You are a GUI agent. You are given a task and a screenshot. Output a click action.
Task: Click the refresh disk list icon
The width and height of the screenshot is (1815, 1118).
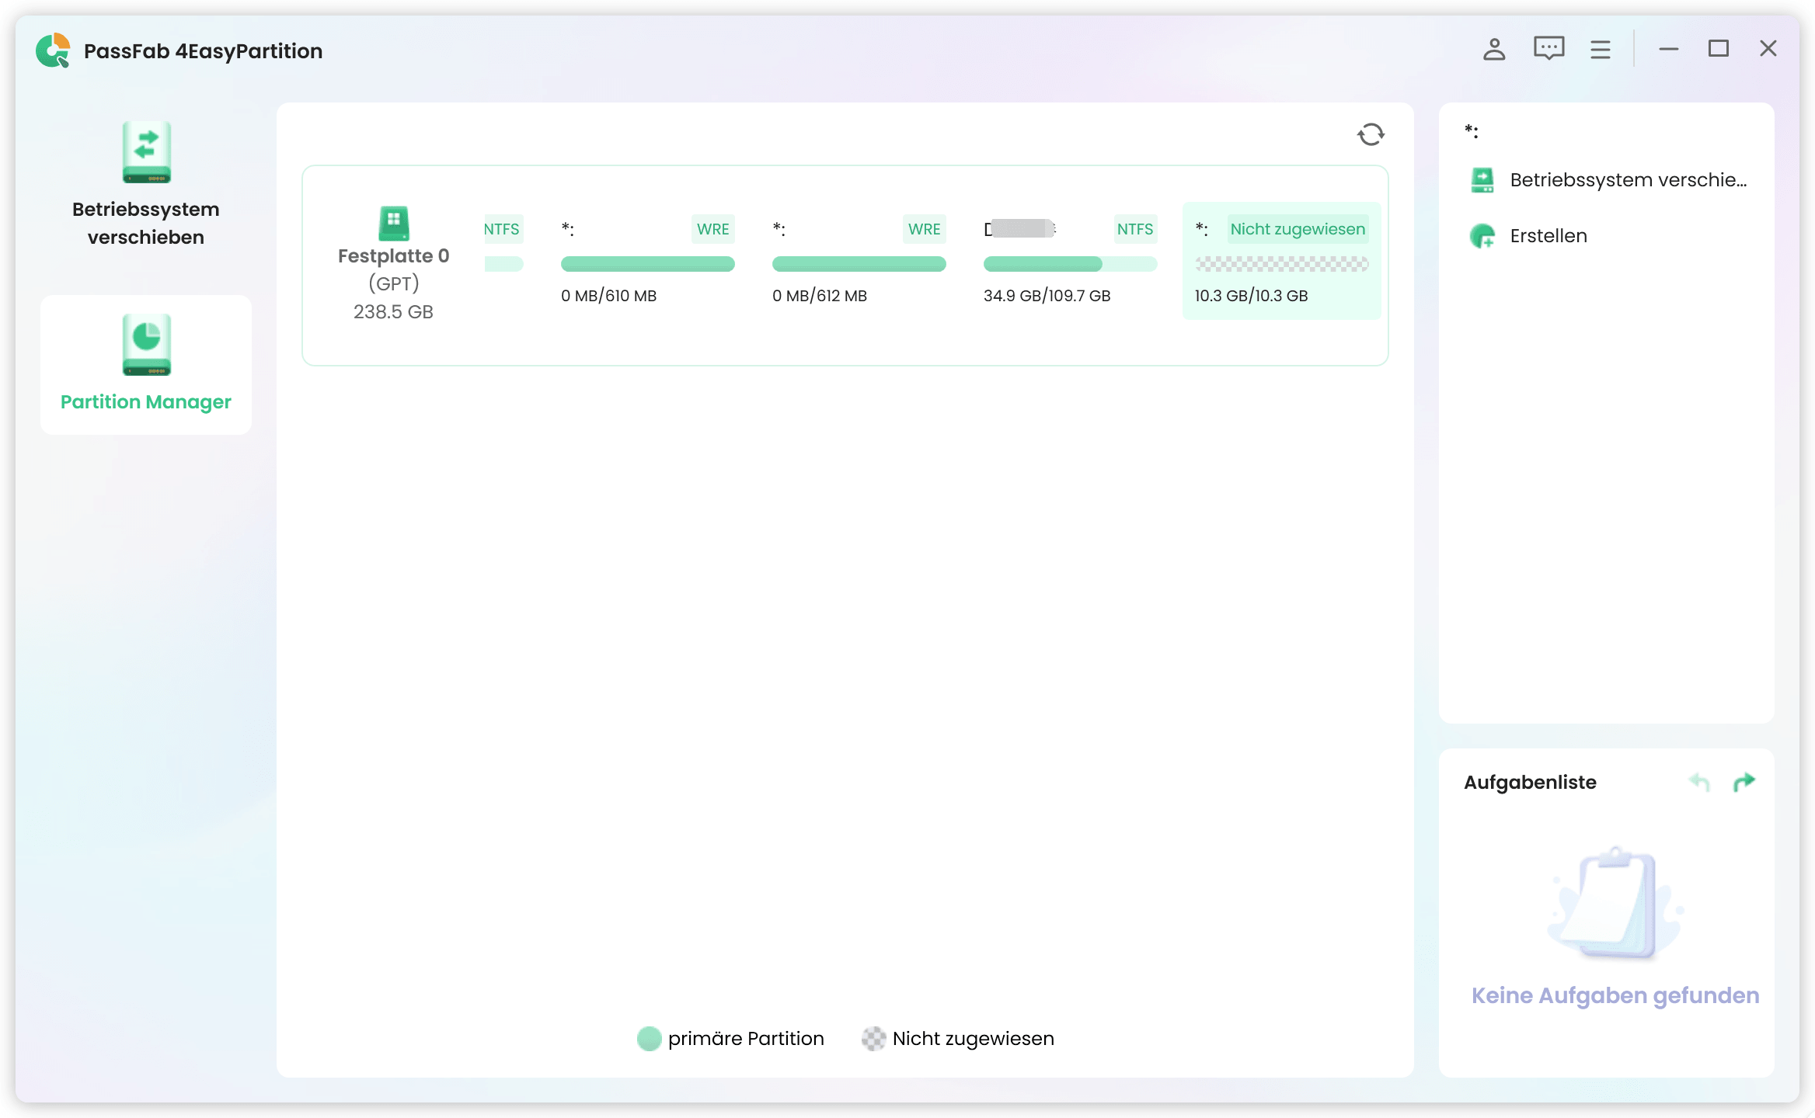tap(1371, 134)
